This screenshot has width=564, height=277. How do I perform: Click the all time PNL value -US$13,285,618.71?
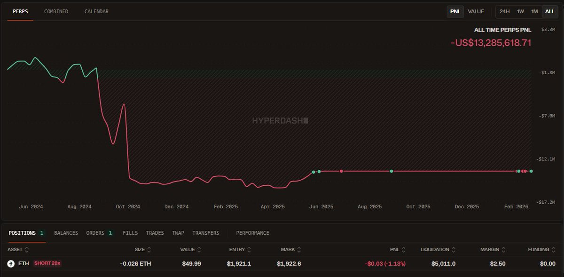click(491, 43)
